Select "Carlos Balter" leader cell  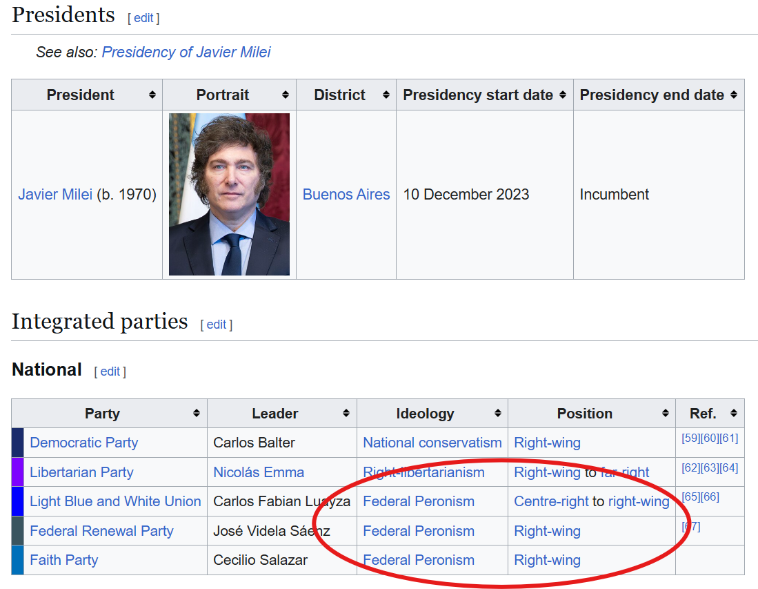pyautogui.click(x=282, y=443)
